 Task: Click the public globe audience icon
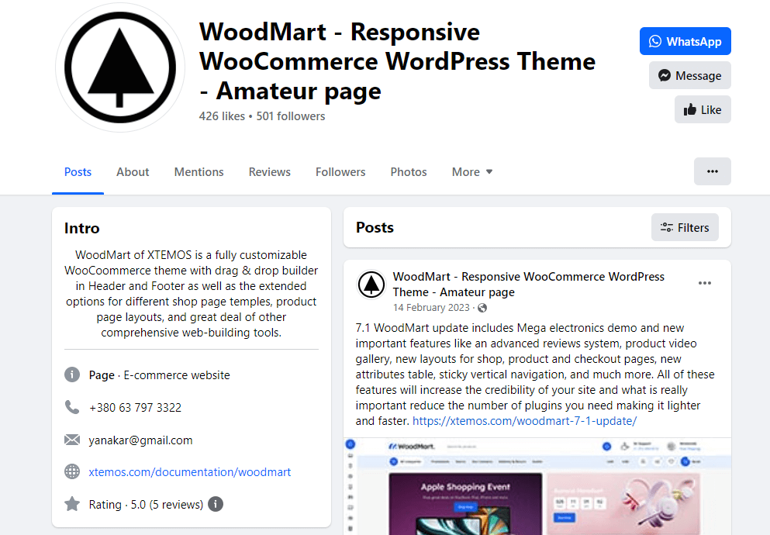pos(482,308)
